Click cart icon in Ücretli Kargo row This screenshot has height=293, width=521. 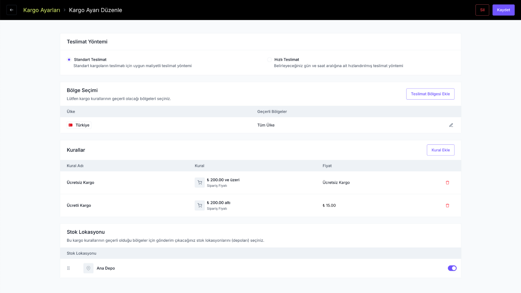click(x=200, y=206)
